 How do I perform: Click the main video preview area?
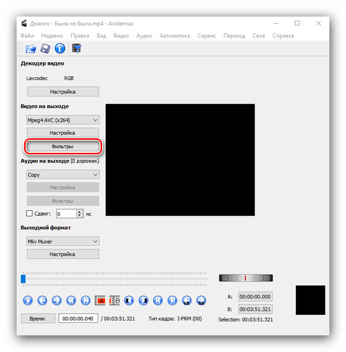pyautogui.click(x=180, y=160)
